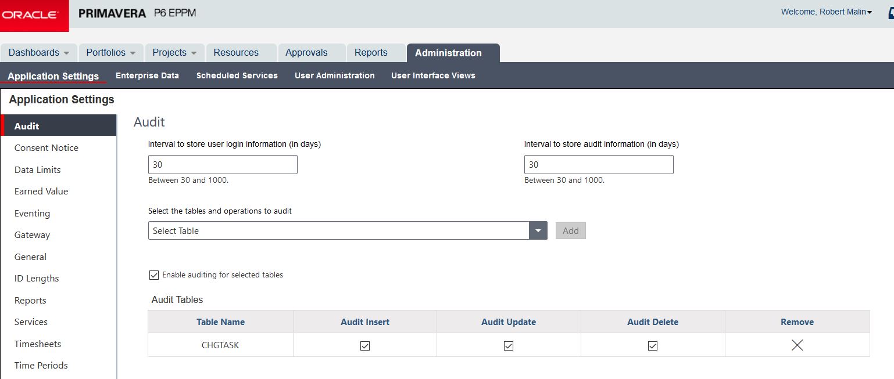Select Timesheets from the settings list
Viewport: 894px width, 379px height.
pyautogui.click(x=37, y=344)
